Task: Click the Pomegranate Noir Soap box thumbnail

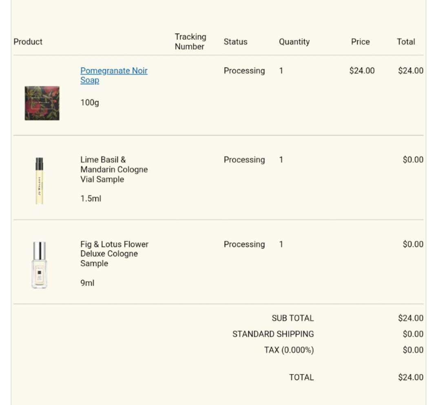Action: click(42, 103)
